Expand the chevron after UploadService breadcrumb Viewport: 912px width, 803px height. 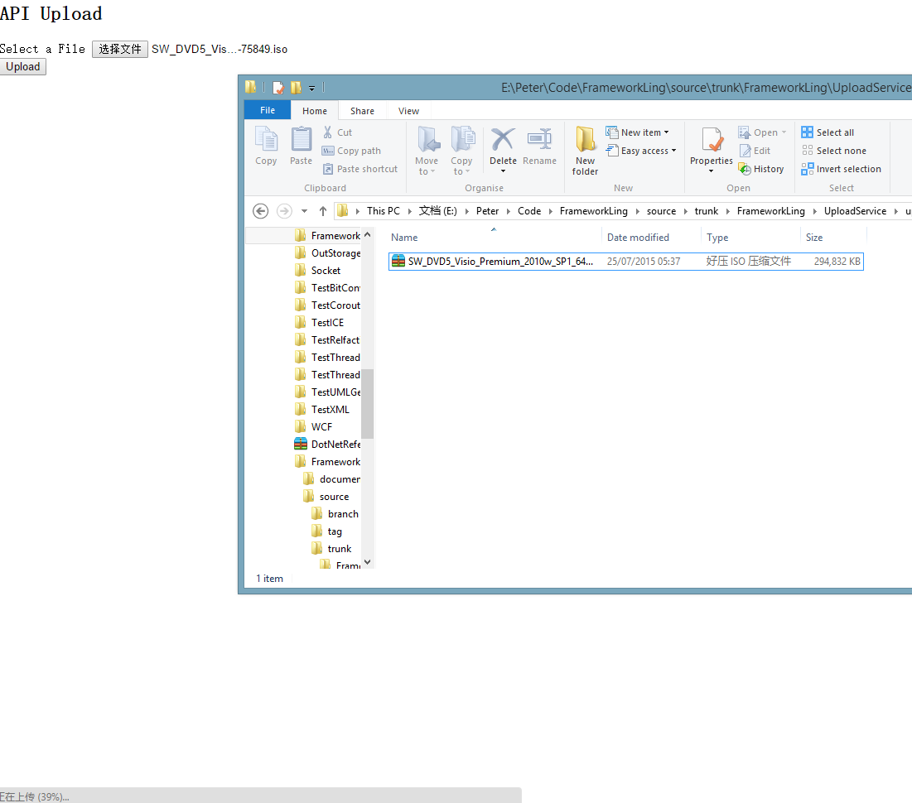pyautogui.click(x=895, y=211)
